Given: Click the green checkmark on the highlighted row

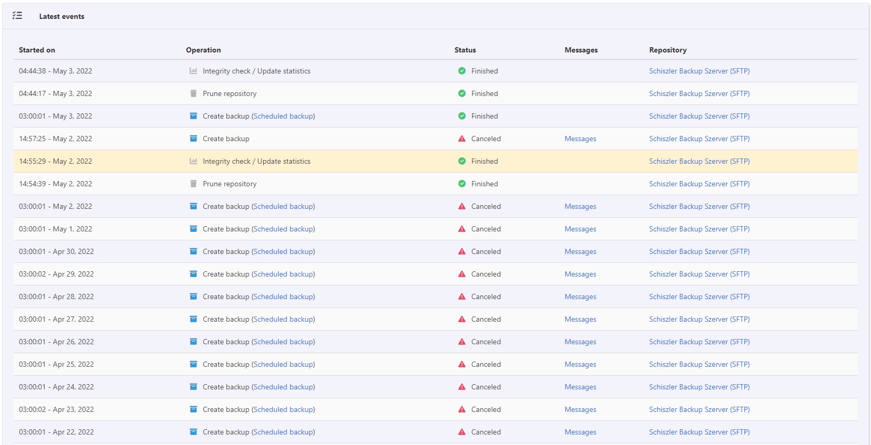Looking at the screenshot, I should (461, 161).
